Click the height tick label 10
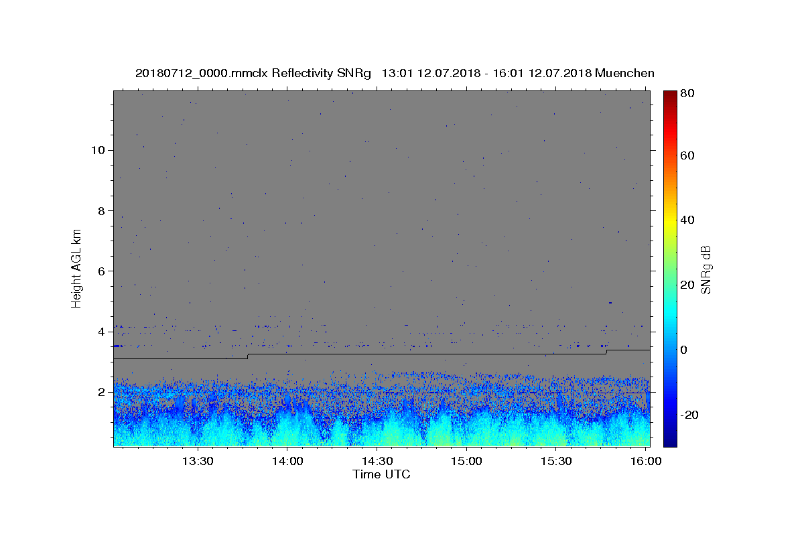Screen dimensions: 804x536 97,150
